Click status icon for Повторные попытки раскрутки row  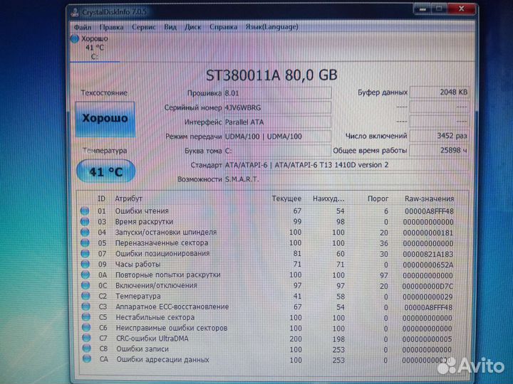(x=85, y=275)
